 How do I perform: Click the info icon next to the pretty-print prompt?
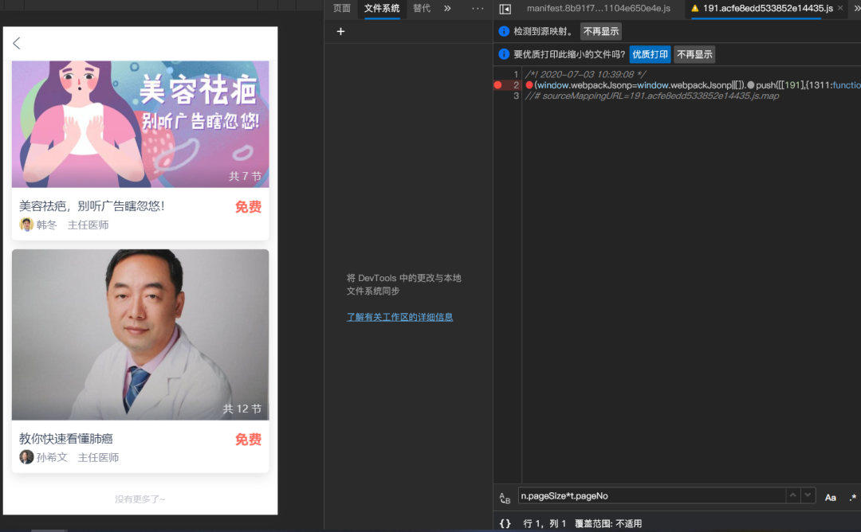click(504, 54)
